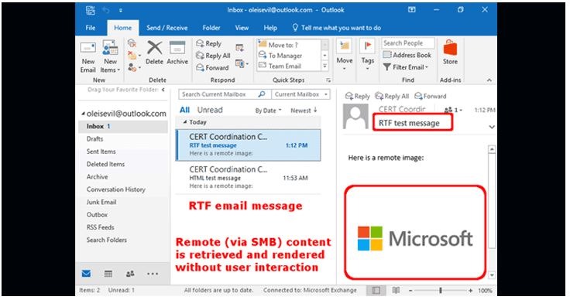Click the Archive icon in ribbon
The image size is (570, 300).
point(177,48)
